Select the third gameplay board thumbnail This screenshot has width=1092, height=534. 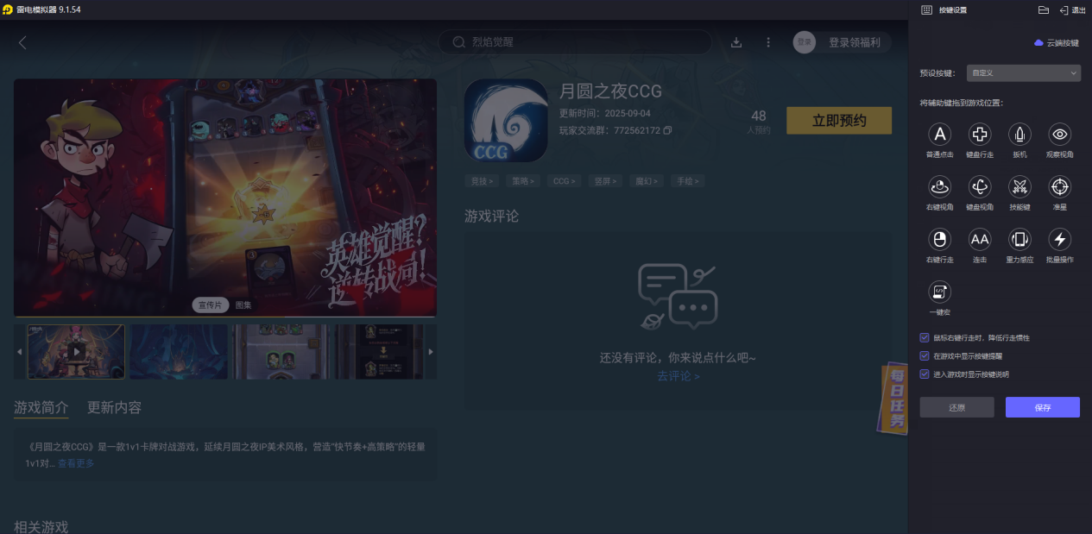[x=281, y=351]
